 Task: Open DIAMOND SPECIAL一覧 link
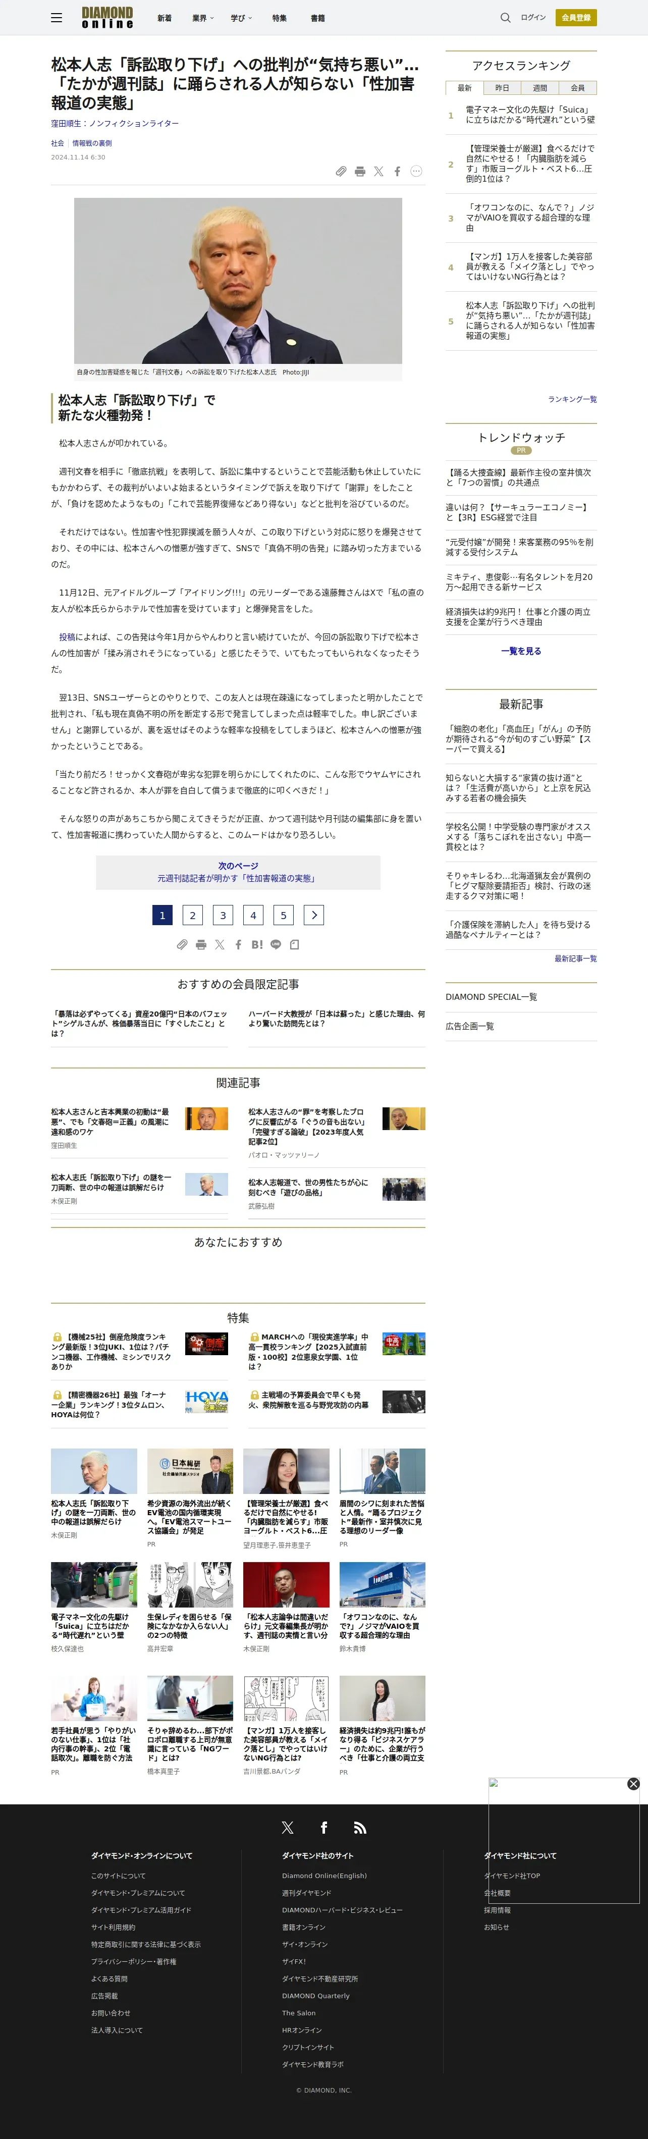coord(491,996)
